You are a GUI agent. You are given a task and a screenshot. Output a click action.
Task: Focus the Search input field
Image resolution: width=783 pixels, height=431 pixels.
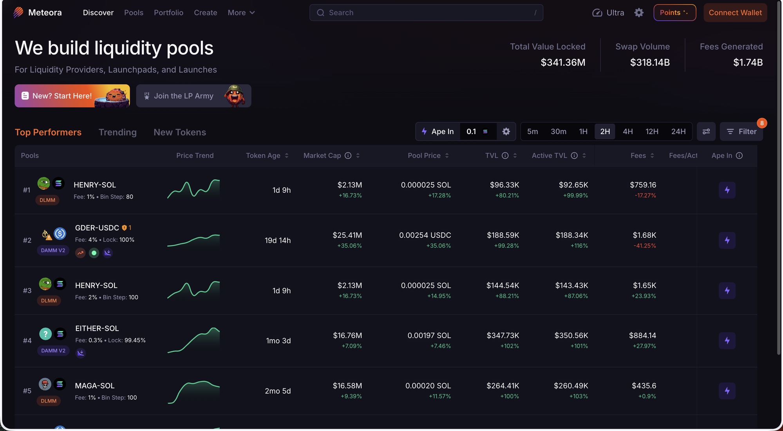(x=426, y=13)
